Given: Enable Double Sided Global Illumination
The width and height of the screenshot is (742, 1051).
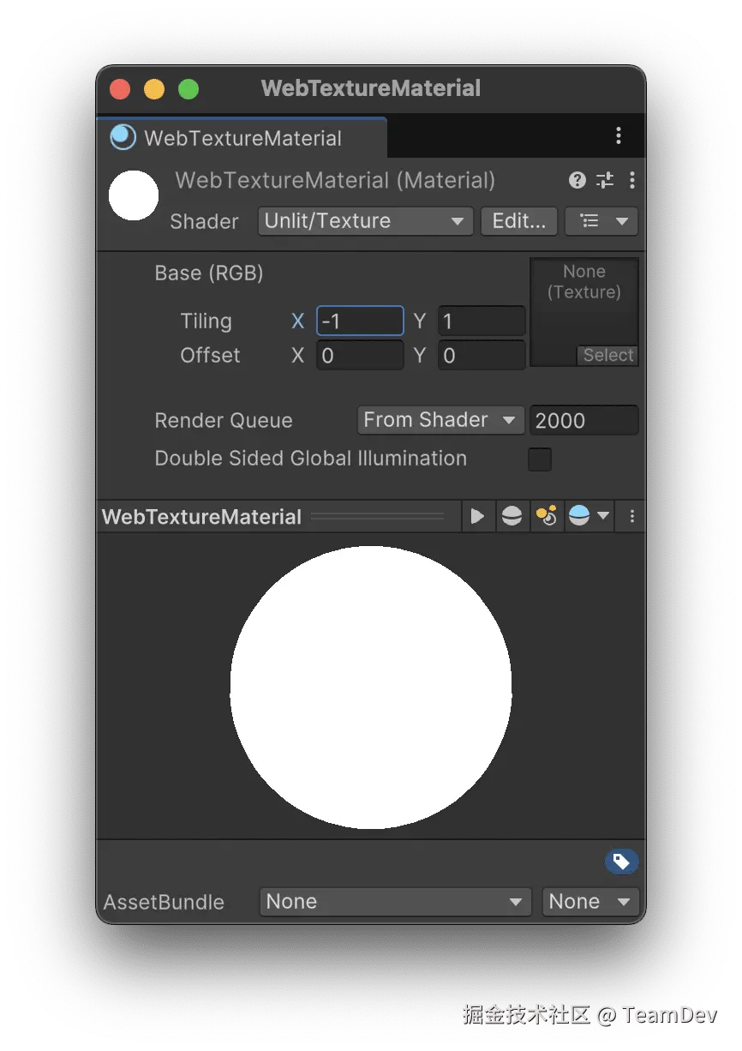Looking at the screenshot, I should coord(540,459).
